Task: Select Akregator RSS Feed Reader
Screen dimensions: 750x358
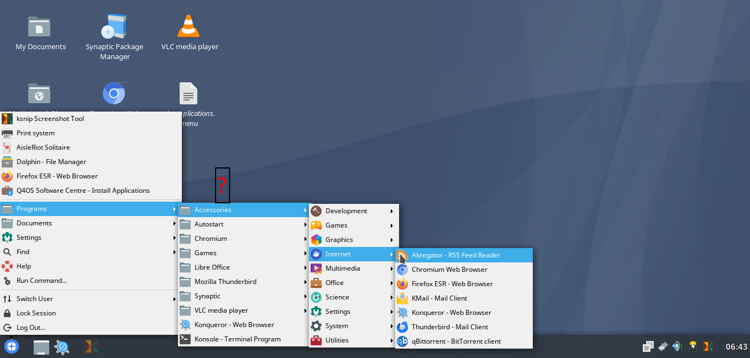Action: pos(455,255)
